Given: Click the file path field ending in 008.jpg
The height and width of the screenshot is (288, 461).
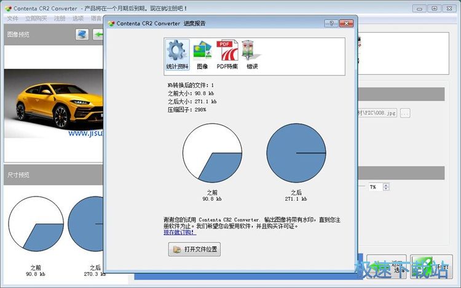Looking at the screenshot, I should pos(377,113).
